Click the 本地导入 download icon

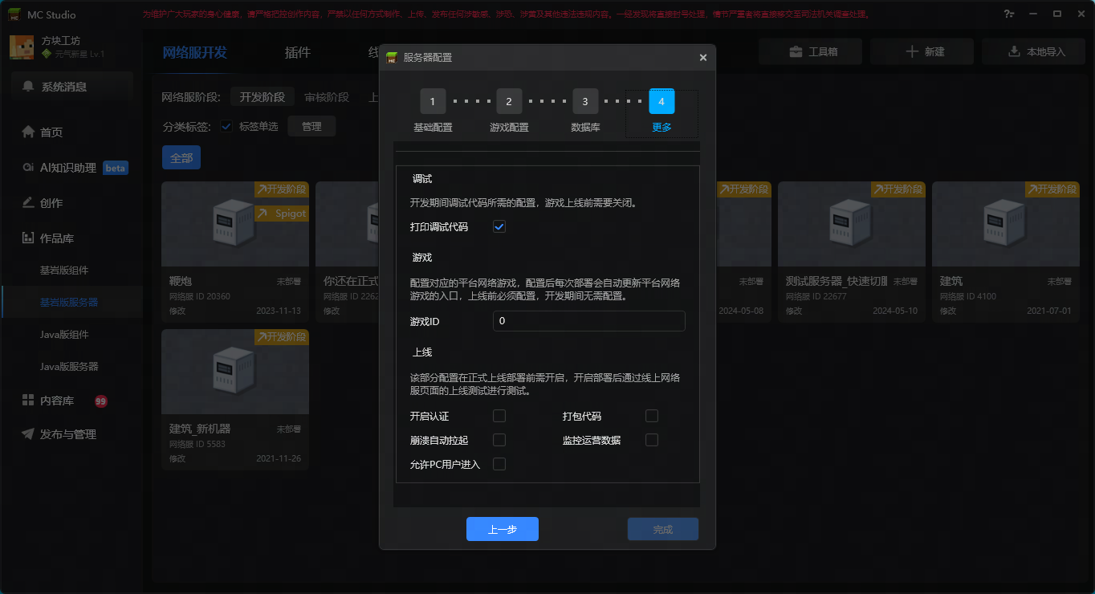coord(1014,51)
